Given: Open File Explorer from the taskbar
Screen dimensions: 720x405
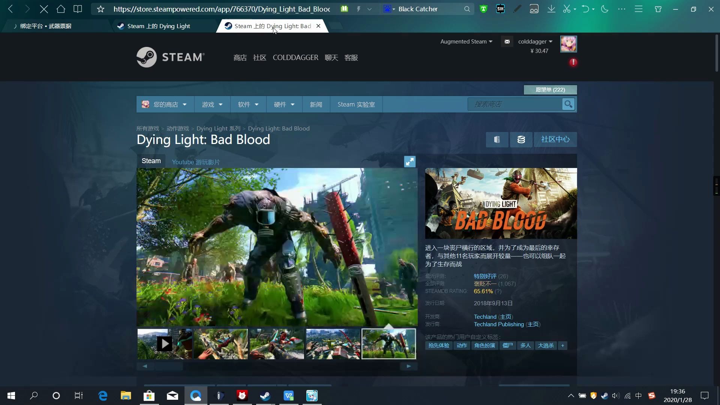Looking at the screenshot, I should 126,396.
